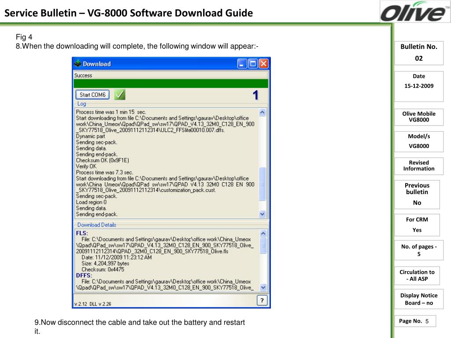Click 'Process time was 1 min 15 sec.' line
The height and width of the screenshot is (338, 451).
[111, 112]
